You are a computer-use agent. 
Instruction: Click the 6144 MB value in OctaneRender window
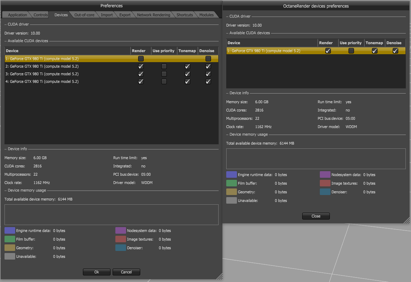287,143
